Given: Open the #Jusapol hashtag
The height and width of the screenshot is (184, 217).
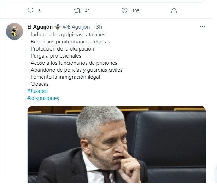Looking at the screenshot, I should pos(37,91).
